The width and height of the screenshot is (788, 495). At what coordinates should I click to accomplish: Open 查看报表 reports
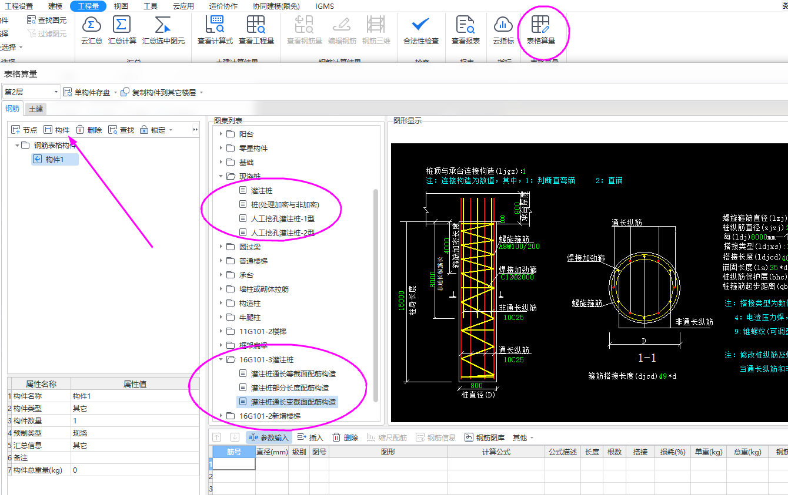[465, 30]
